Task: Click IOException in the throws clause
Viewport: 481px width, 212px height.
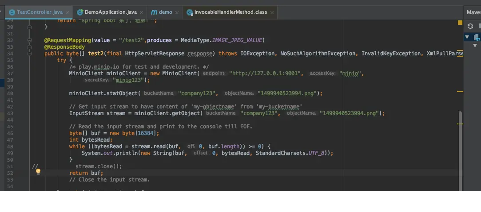Action: tap(257, 54)
